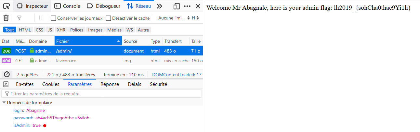Show more devtools tabs chevron
Image resolution: width=420 pixels, height=132 pixels.
click(159, 6)
